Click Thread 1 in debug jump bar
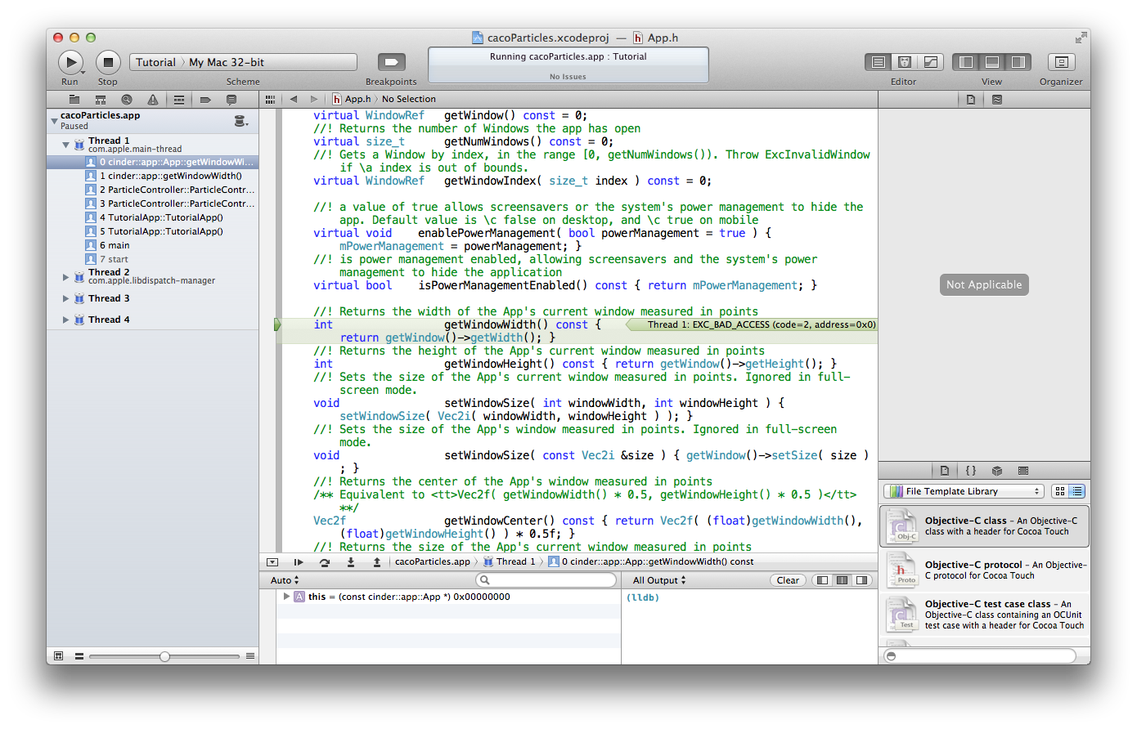This screenshot has height=729, width=1137. coord(509,561)
